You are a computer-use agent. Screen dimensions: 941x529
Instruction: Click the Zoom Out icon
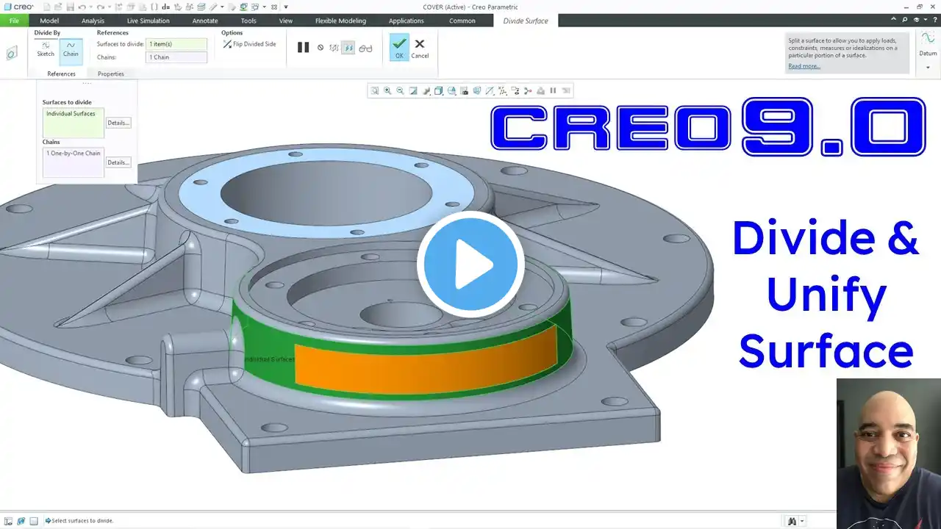click(x=400, y=91)
